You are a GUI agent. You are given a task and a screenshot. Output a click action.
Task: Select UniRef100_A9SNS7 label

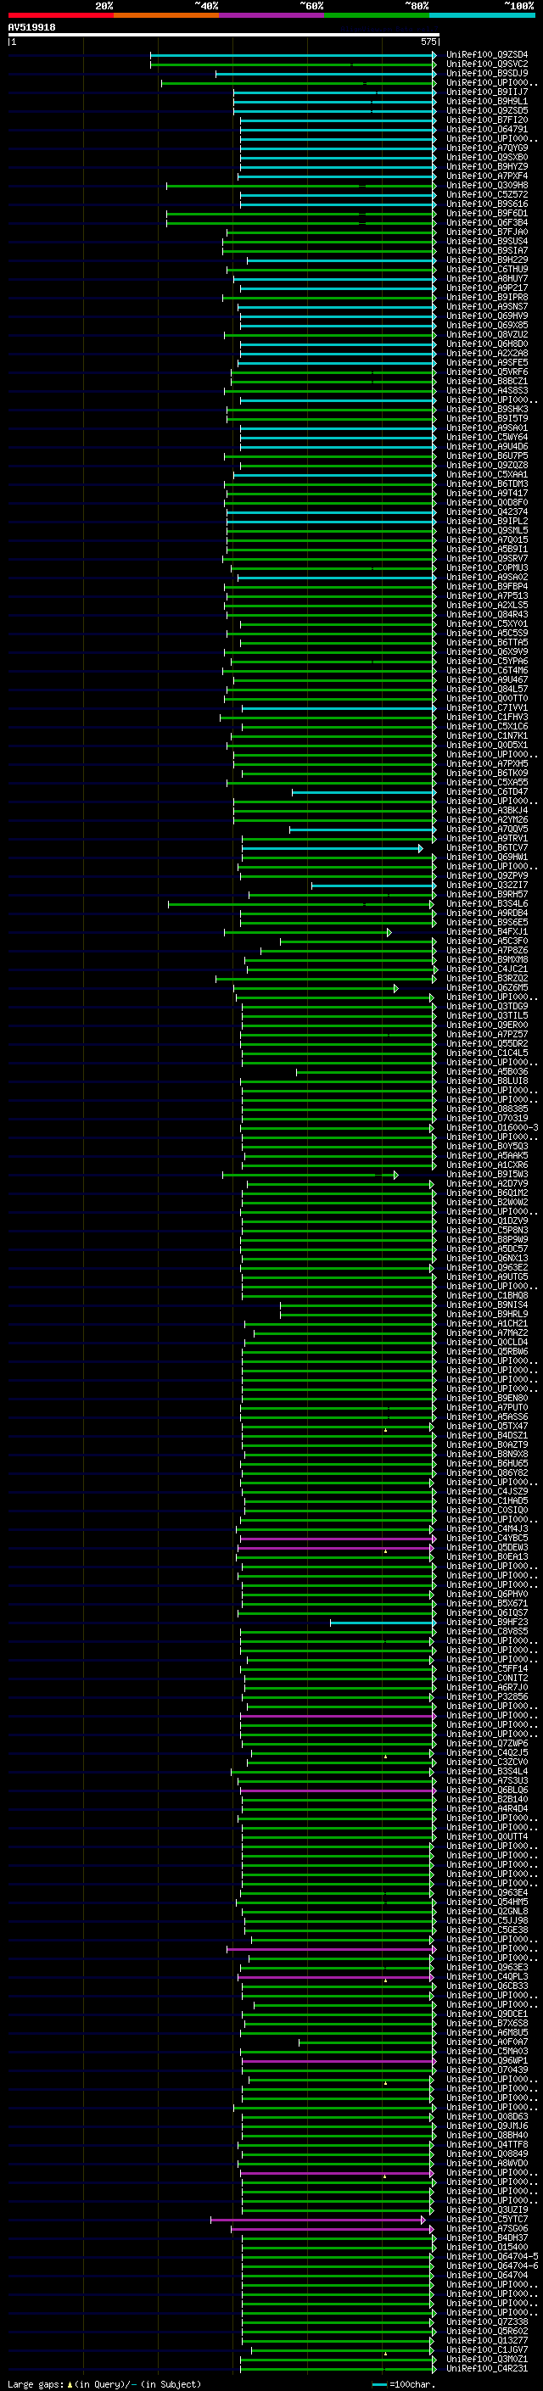point(486,306)
